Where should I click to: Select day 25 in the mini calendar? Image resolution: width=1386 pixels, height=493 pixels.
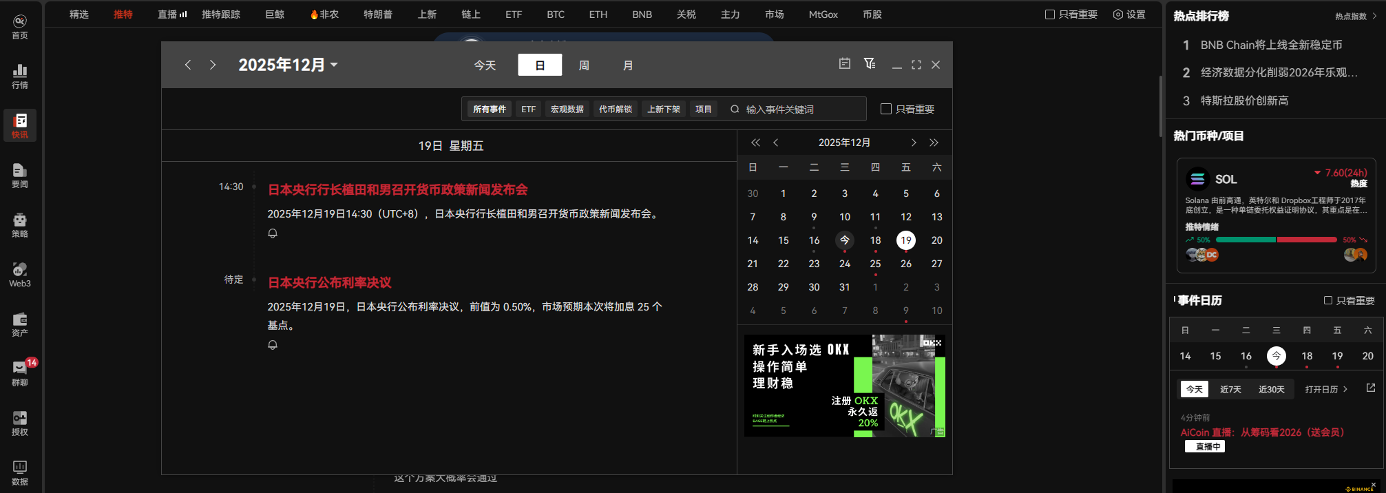click(x=875, y=264)
